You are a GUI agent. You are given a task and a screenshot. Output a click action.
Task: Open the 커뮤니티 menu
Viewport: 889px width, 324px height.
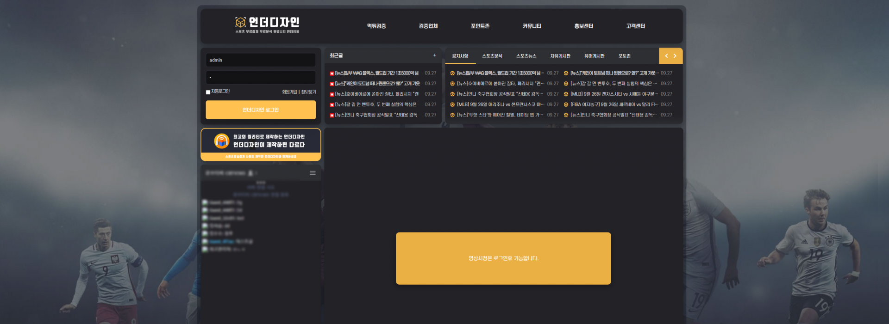pyautogui.click(x=532, y=26)
